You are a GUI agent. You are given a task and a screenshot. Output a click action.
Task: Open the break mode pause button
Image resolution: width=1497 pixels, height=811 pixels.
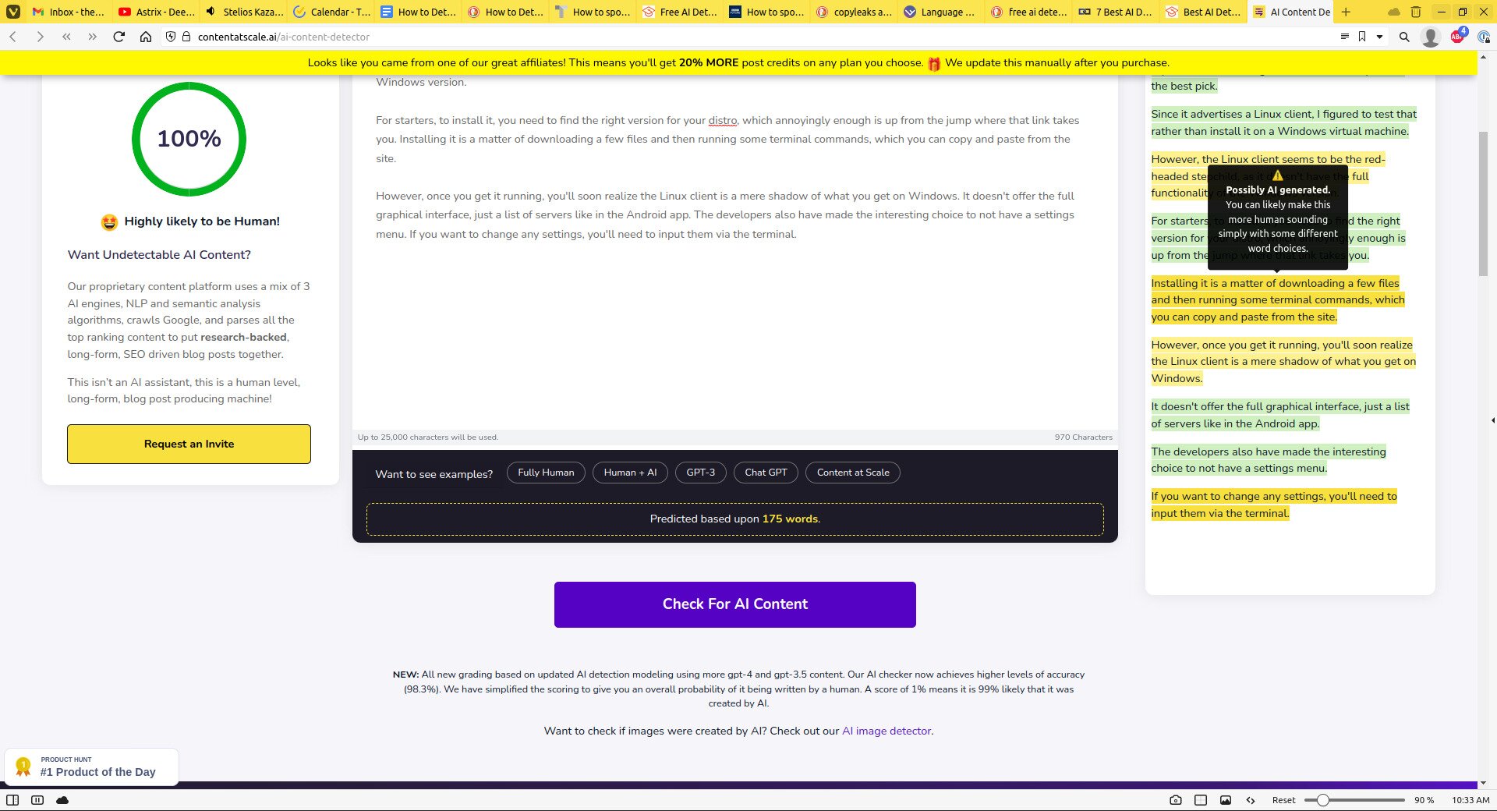37,800
